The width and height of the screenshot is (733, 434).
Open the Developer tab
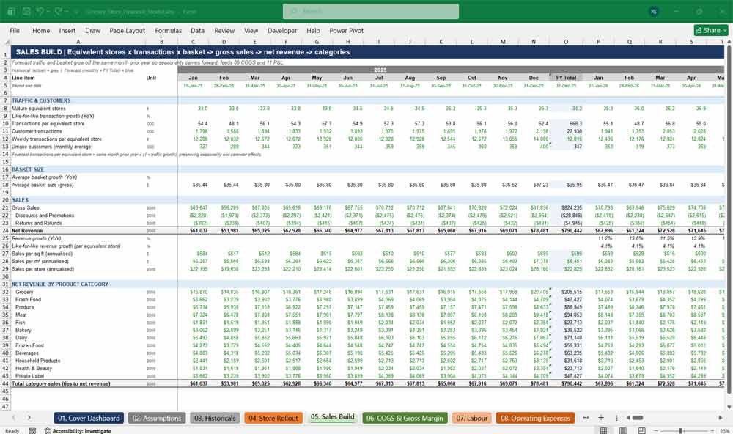(282, 30)
